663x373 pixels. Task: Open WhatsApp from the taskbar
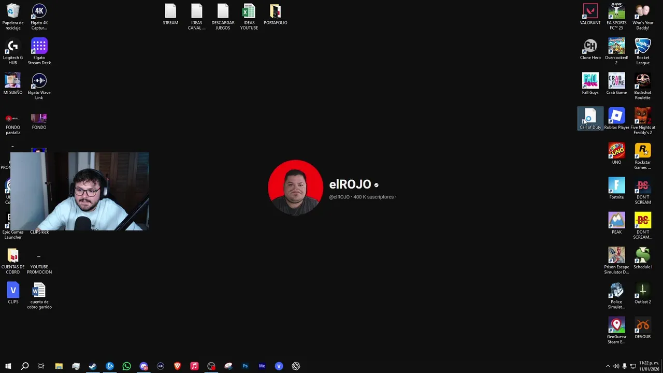click(x=126, y=366)
